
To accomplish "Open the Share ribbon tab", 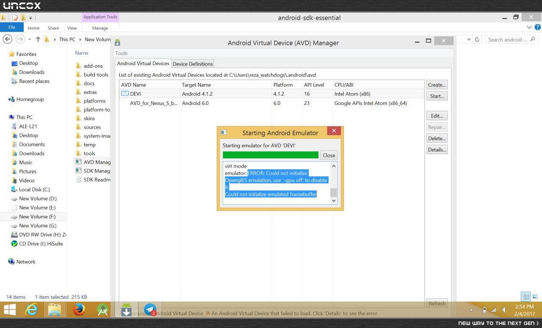I will 53,28.
